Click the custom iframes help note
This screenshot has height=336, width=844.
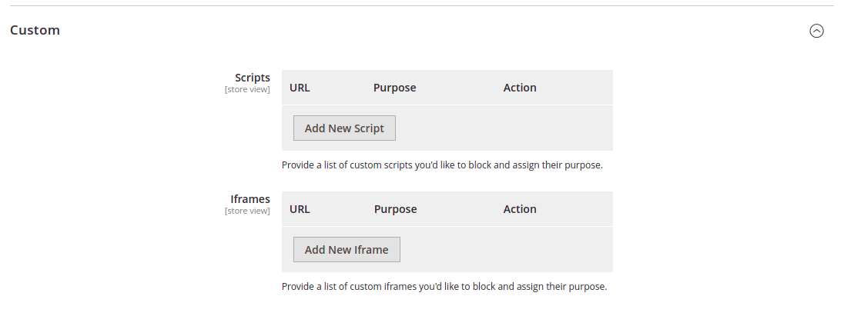444,287
